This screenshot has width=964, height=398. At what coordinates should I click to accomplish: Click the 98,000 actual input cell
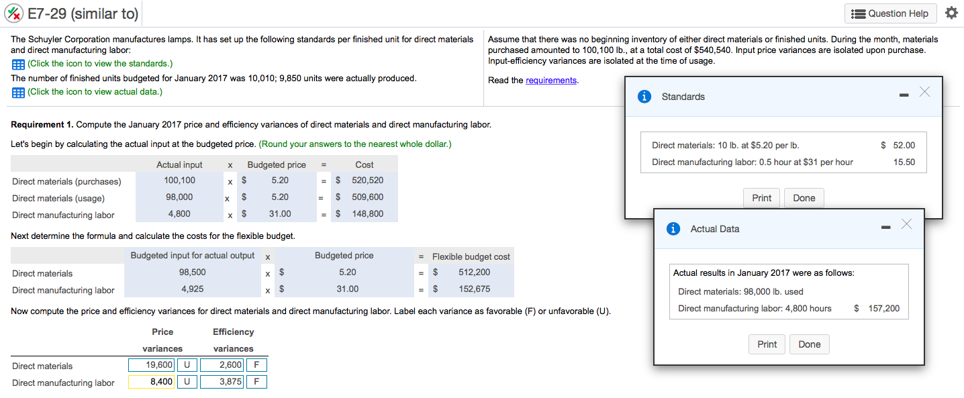pos(179,197)
